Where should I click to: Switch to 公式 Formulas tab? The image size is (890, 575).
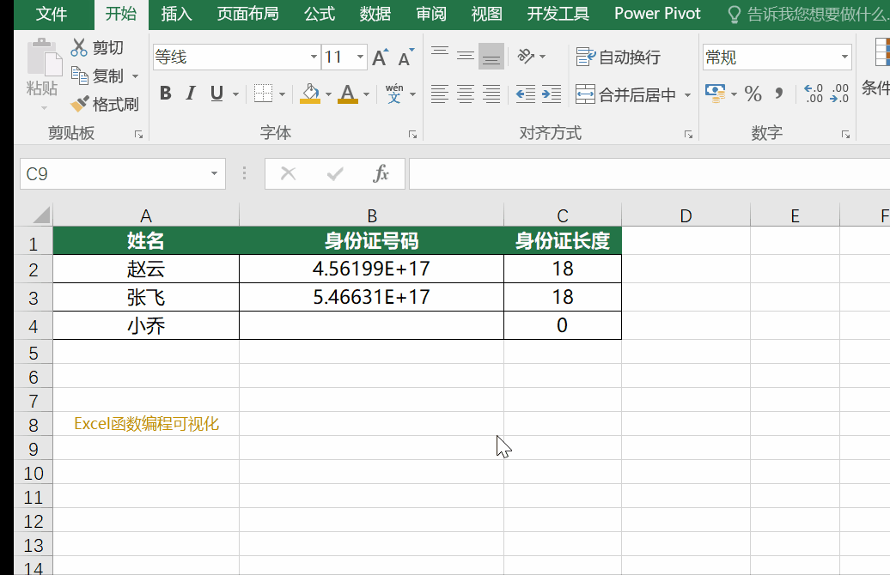point(320,14)
